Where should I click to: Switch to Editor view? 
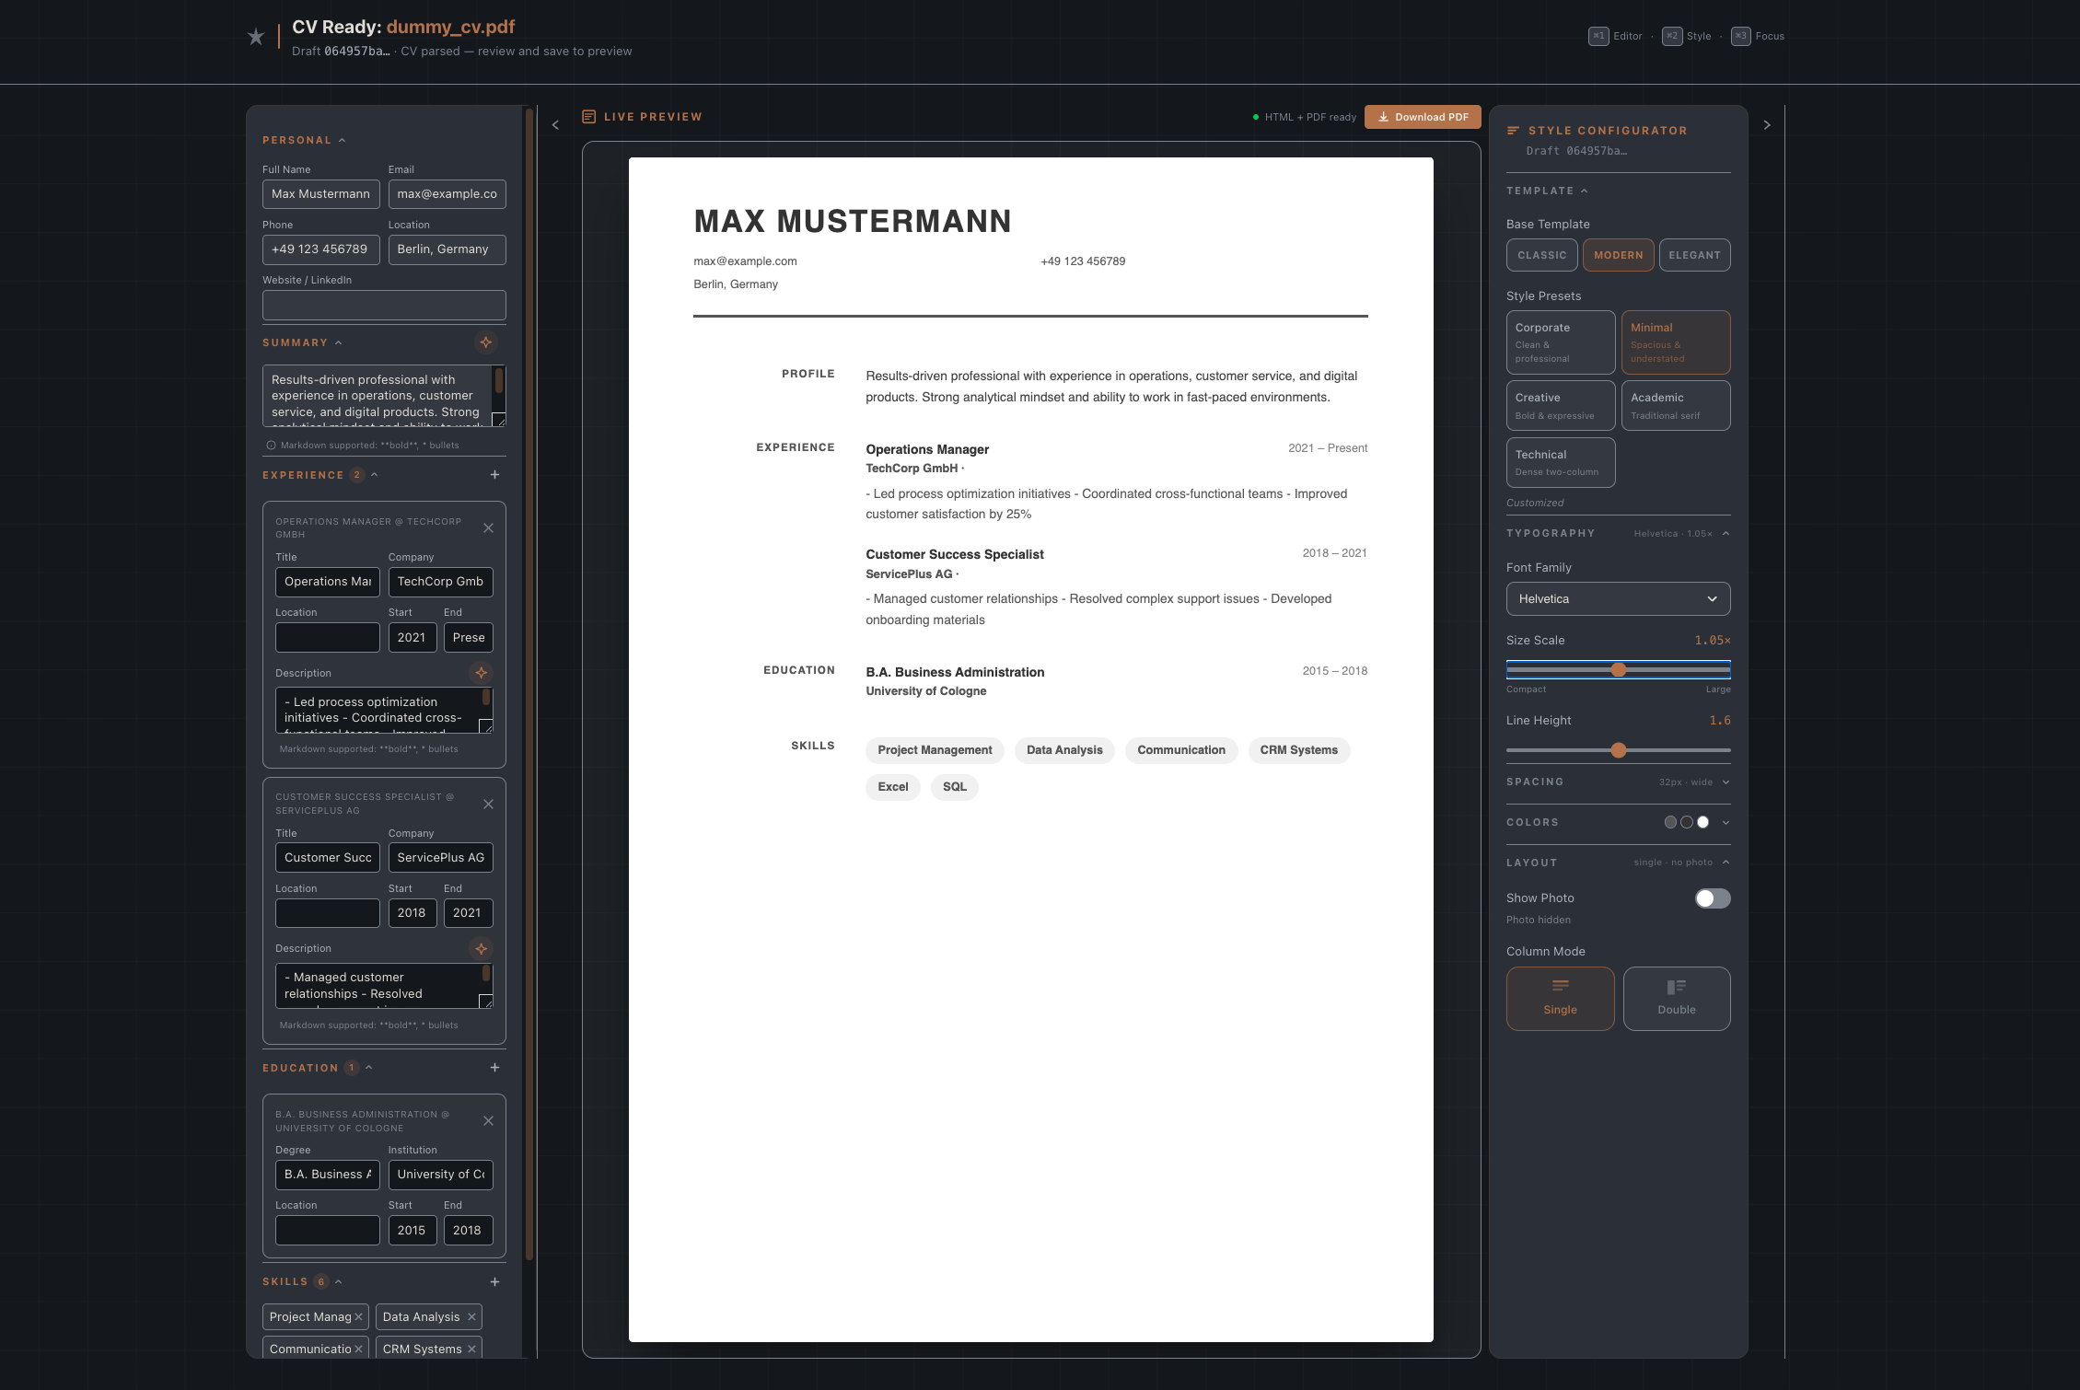(x=1616, y=36)
